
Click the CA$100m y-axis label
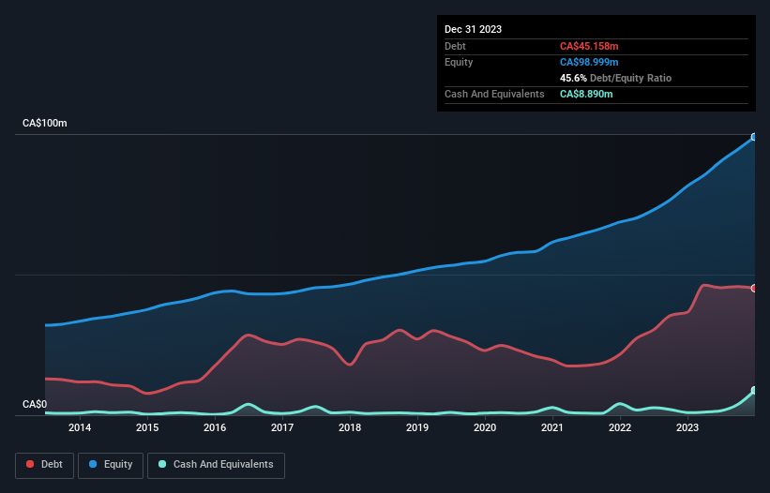click(45, 123)
